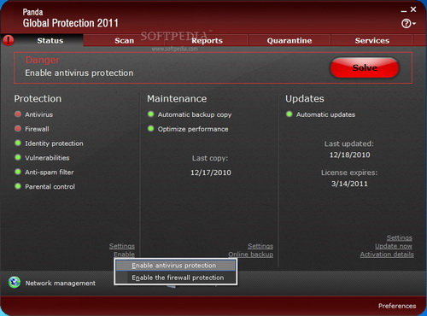Click the red Solve button
The width and height of the screenshot is (427, 316).
pos(365,67)
